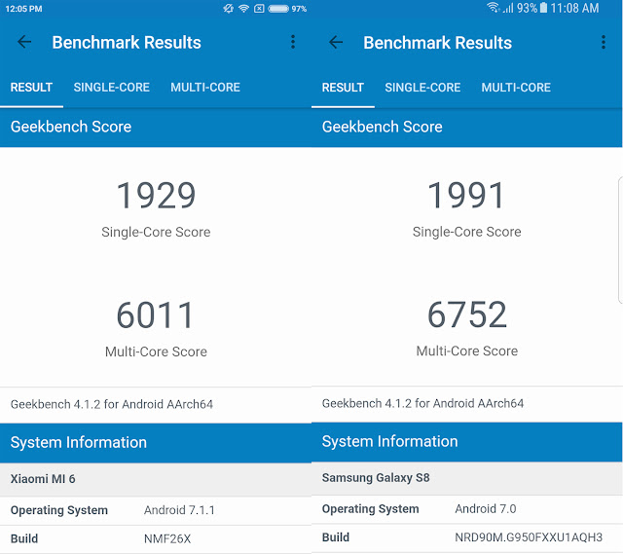Switch to SINGLE-CORE tab on Samsung screen
623x554 pixels.
pyautogui.click(x=422, y=88)
